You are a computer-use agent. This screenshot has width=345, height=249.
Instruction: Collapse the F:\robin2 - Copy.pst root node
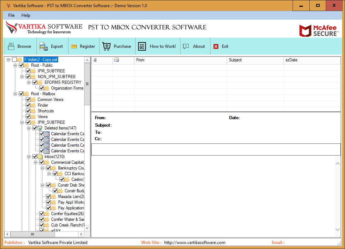(x=8, y=60)
